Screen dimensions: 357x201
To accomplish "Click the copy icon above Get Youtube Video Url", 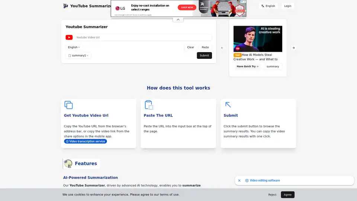I will coord(68,105).
